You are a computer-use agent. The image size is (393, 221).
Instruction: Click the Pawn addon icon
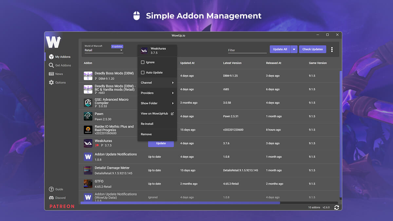pos(88,116)
